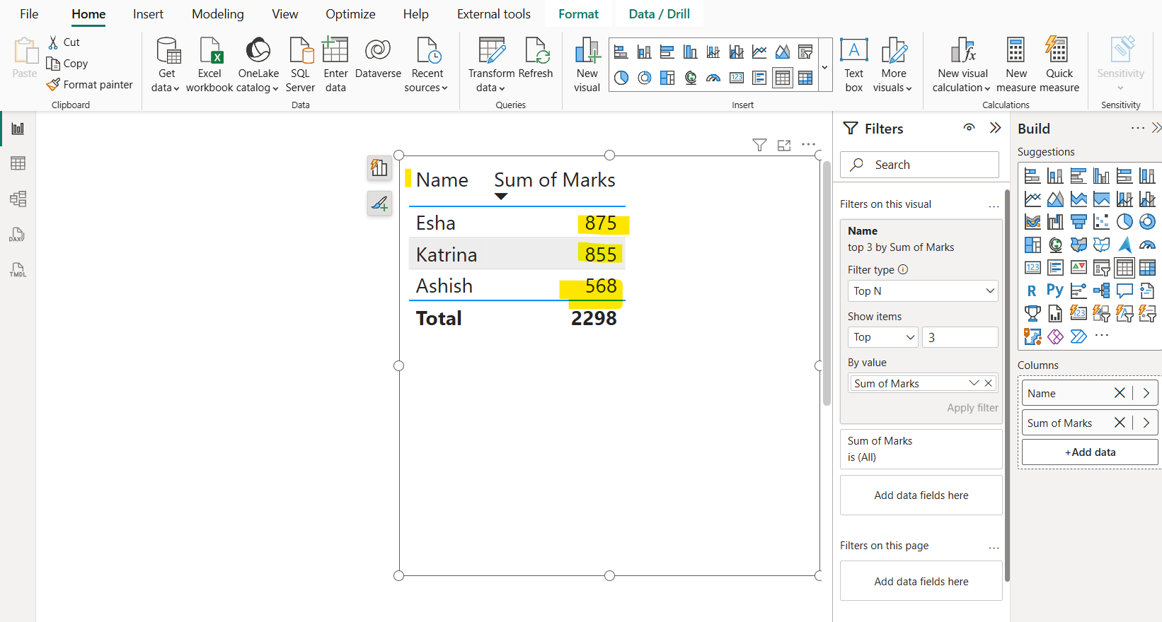Screen dimensions: 1162x622
Task: Toggle the eye icon in Filters pane
Action: tap(969, 128)
